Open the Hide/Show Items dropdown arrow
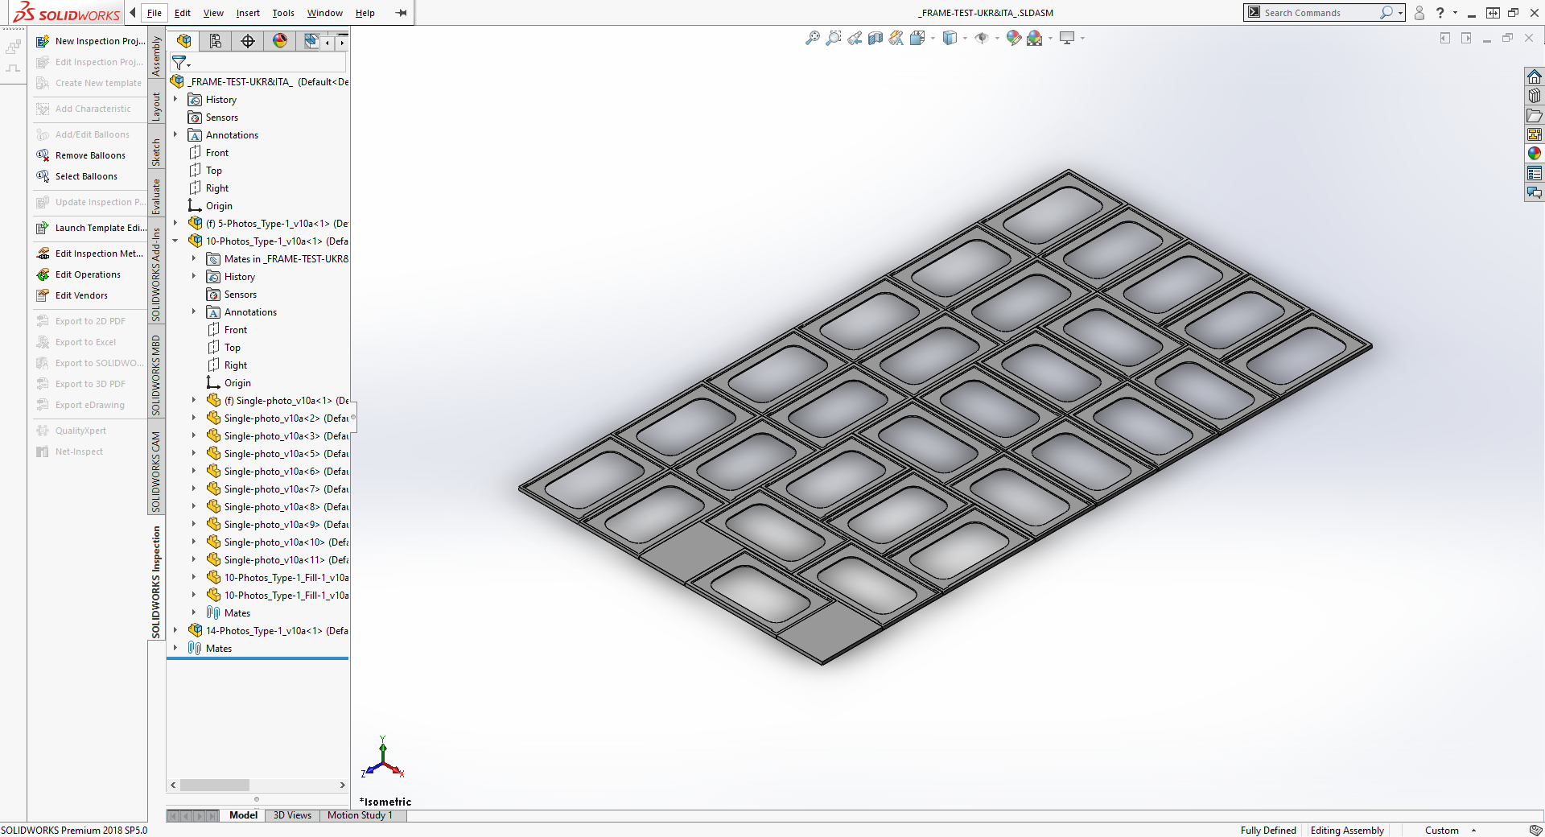 pos(997,38)
